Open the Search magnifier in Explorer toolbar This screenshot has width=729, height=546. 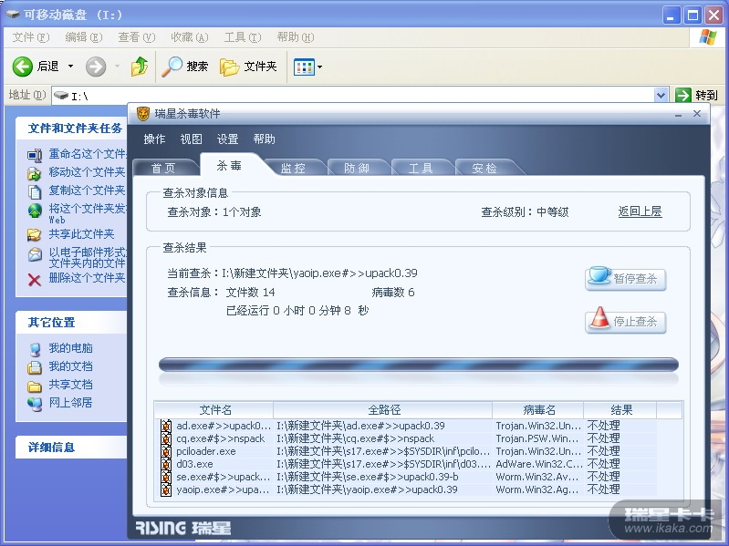point(172,67)
